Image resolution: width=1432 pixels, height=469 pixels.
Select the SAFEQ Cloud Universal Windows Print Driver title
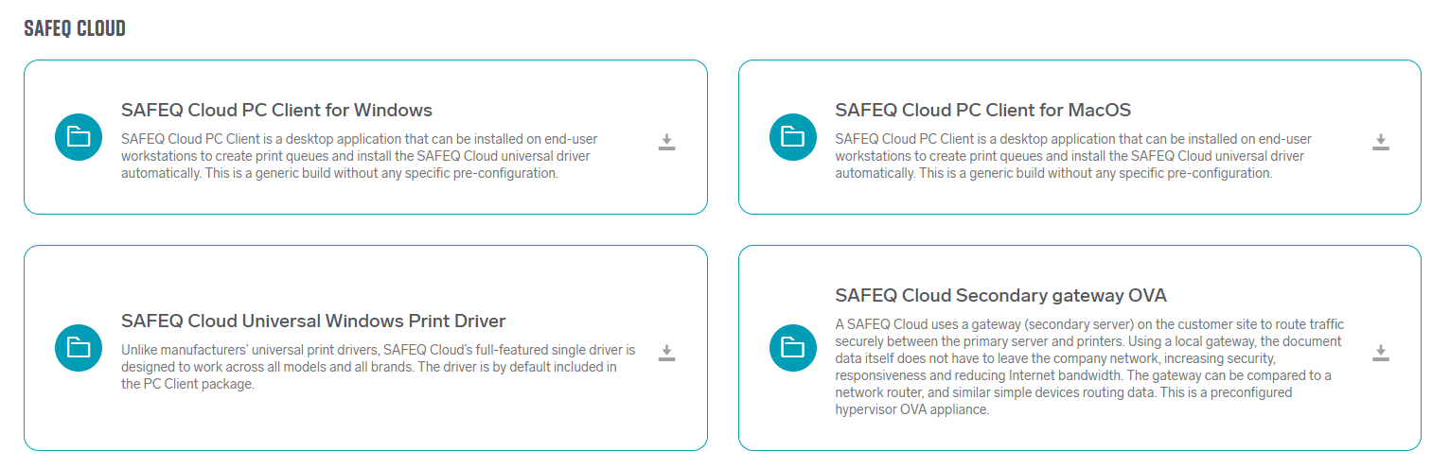[x=313, y=321]
